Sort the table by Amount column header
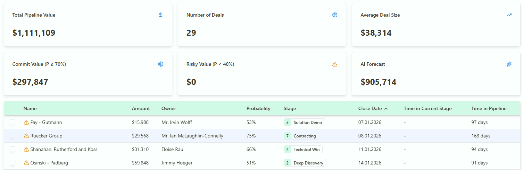Screen dimensions: 523x170 pyautogui.click(x=141, y=108)
